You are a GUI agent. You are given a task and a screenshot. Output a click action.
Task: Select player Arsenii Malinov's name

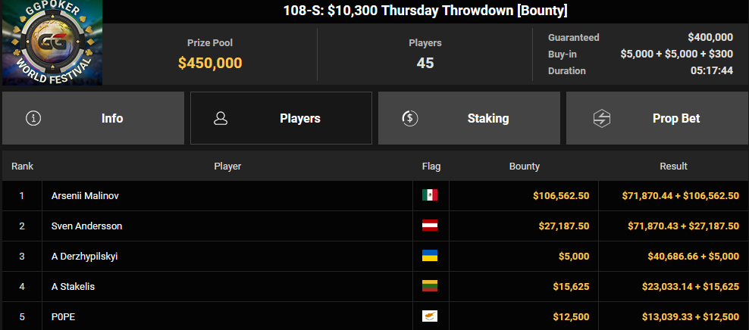[x=85, y=195]
